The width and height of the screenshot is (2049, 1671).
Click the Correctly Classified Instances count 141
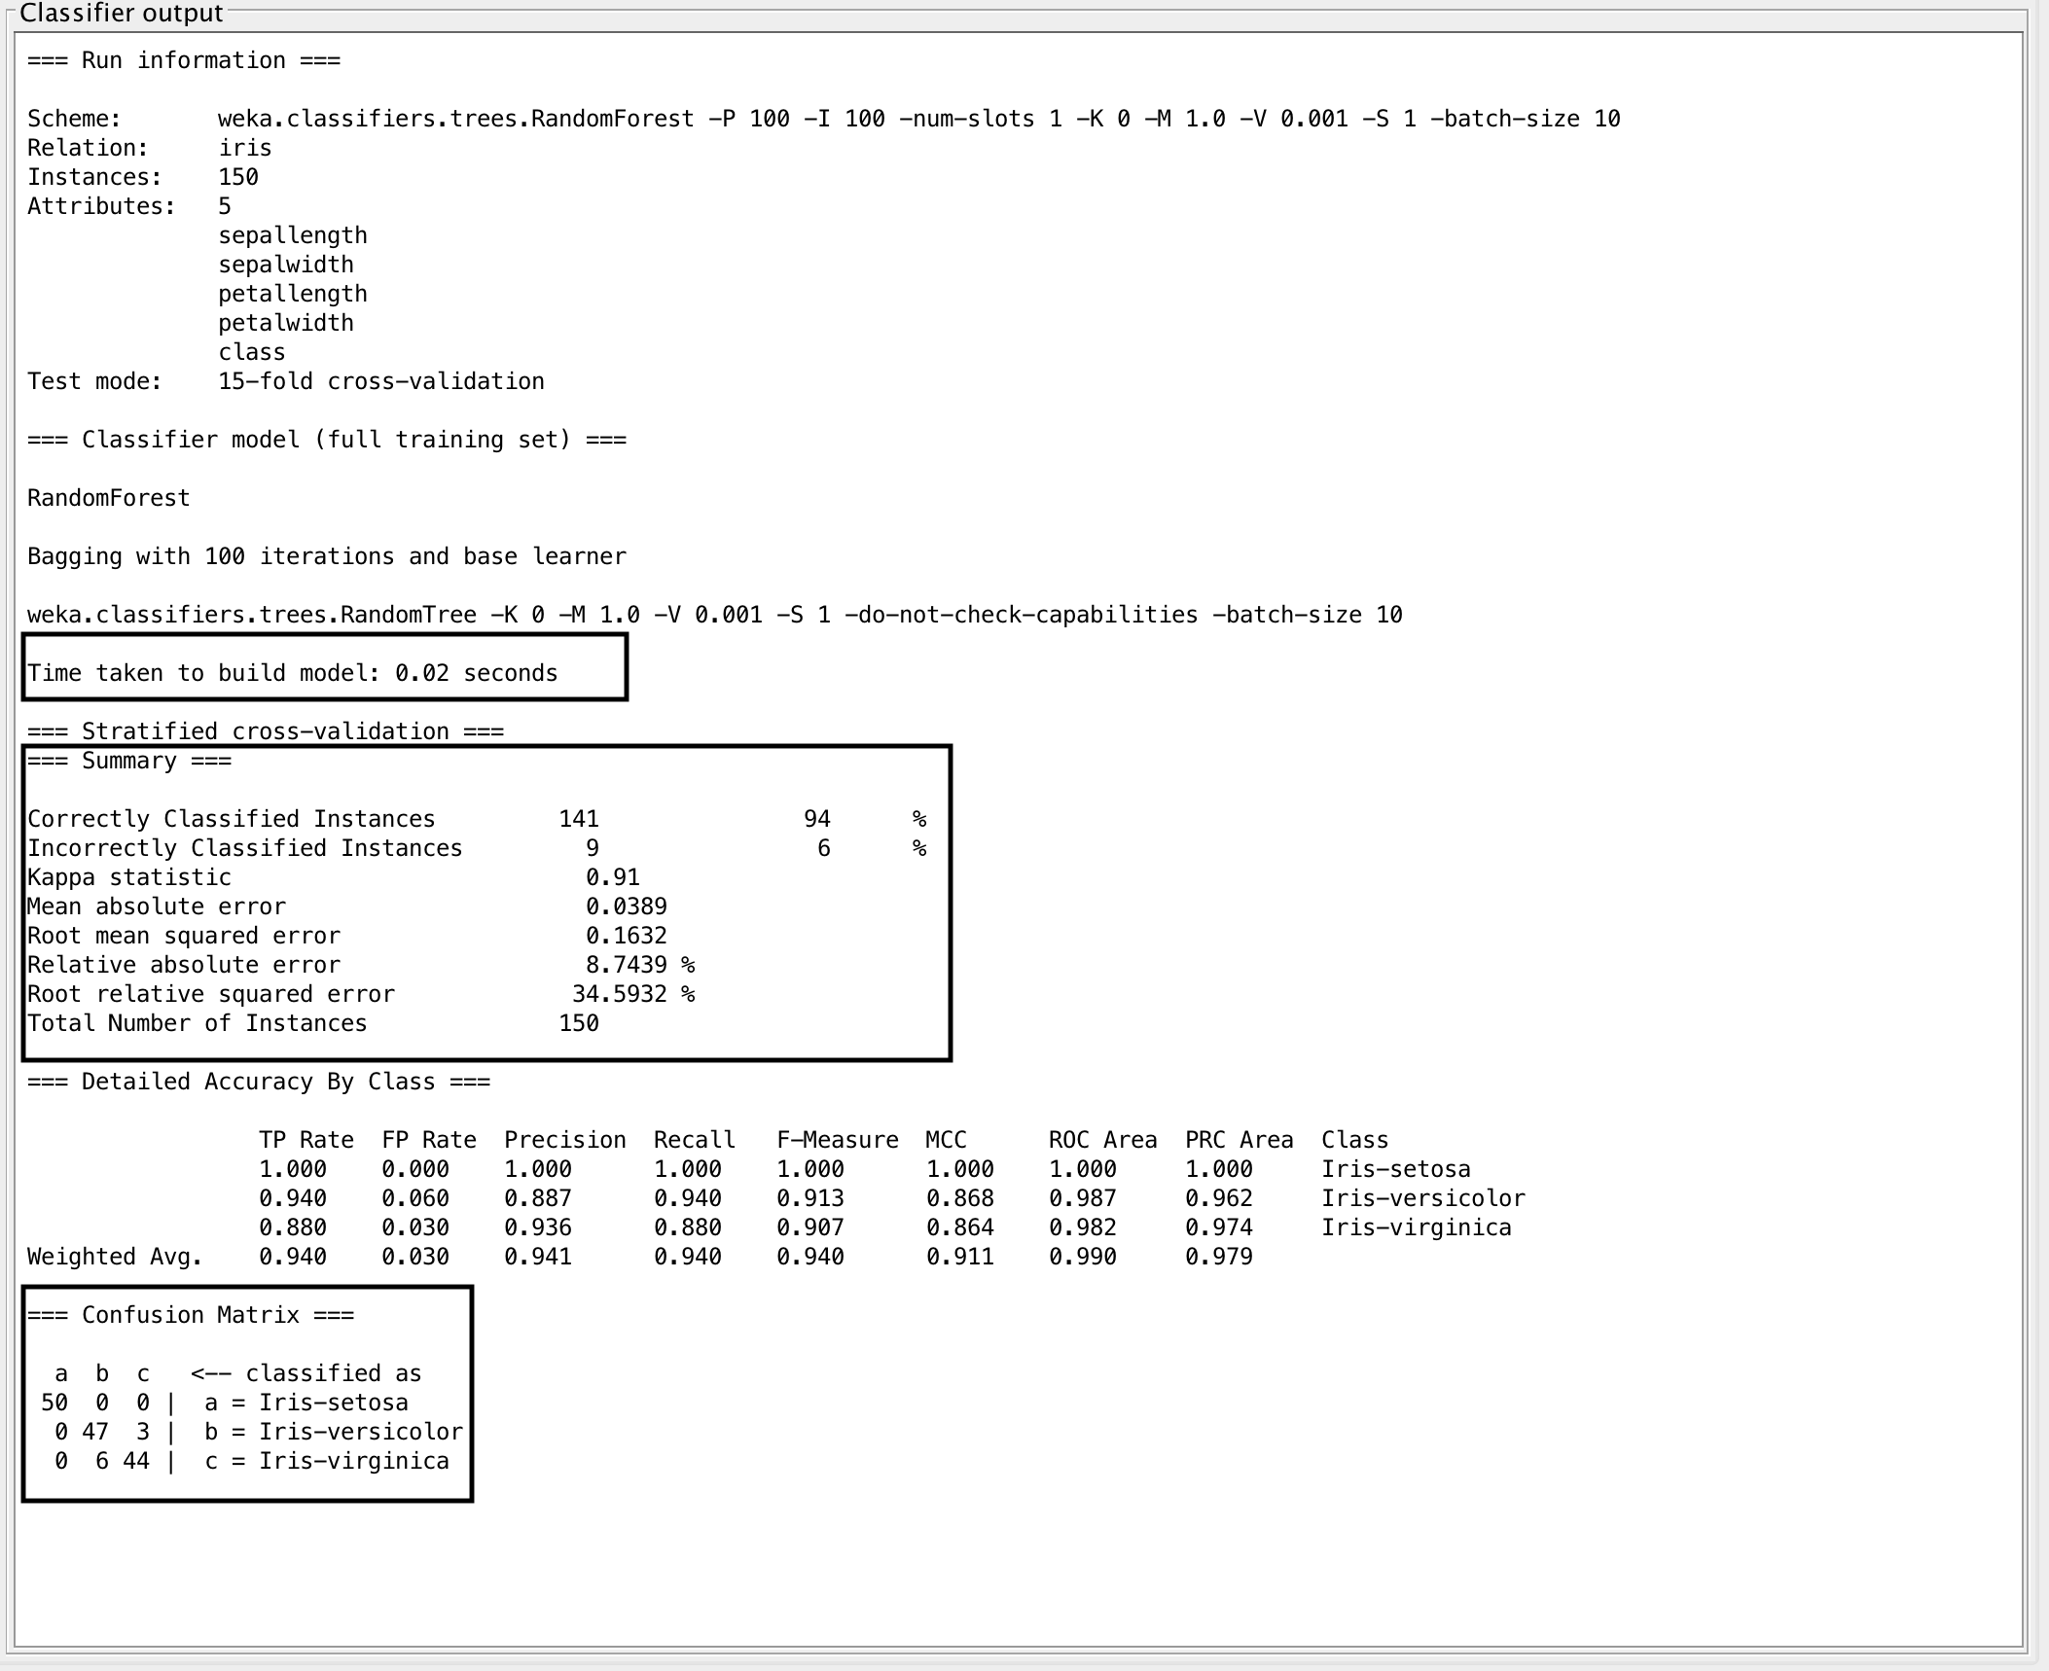pos(578,819)
